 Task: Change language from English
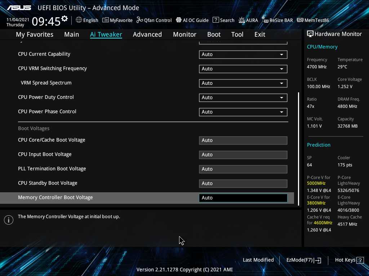click(90, 20)
